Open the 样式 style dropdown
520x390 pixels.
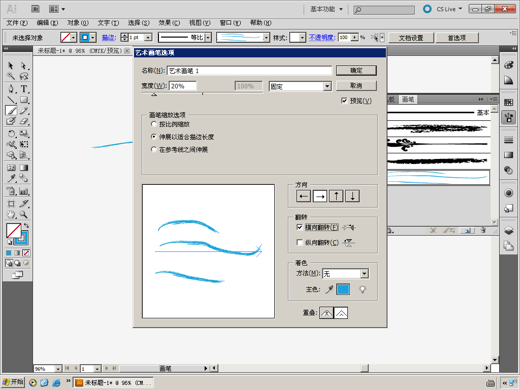point(302,38)
